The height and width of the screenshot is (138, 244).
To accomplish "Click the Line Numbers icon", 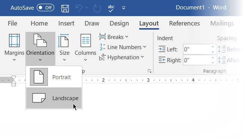I will pyautogui.click(x=102, y=47).
